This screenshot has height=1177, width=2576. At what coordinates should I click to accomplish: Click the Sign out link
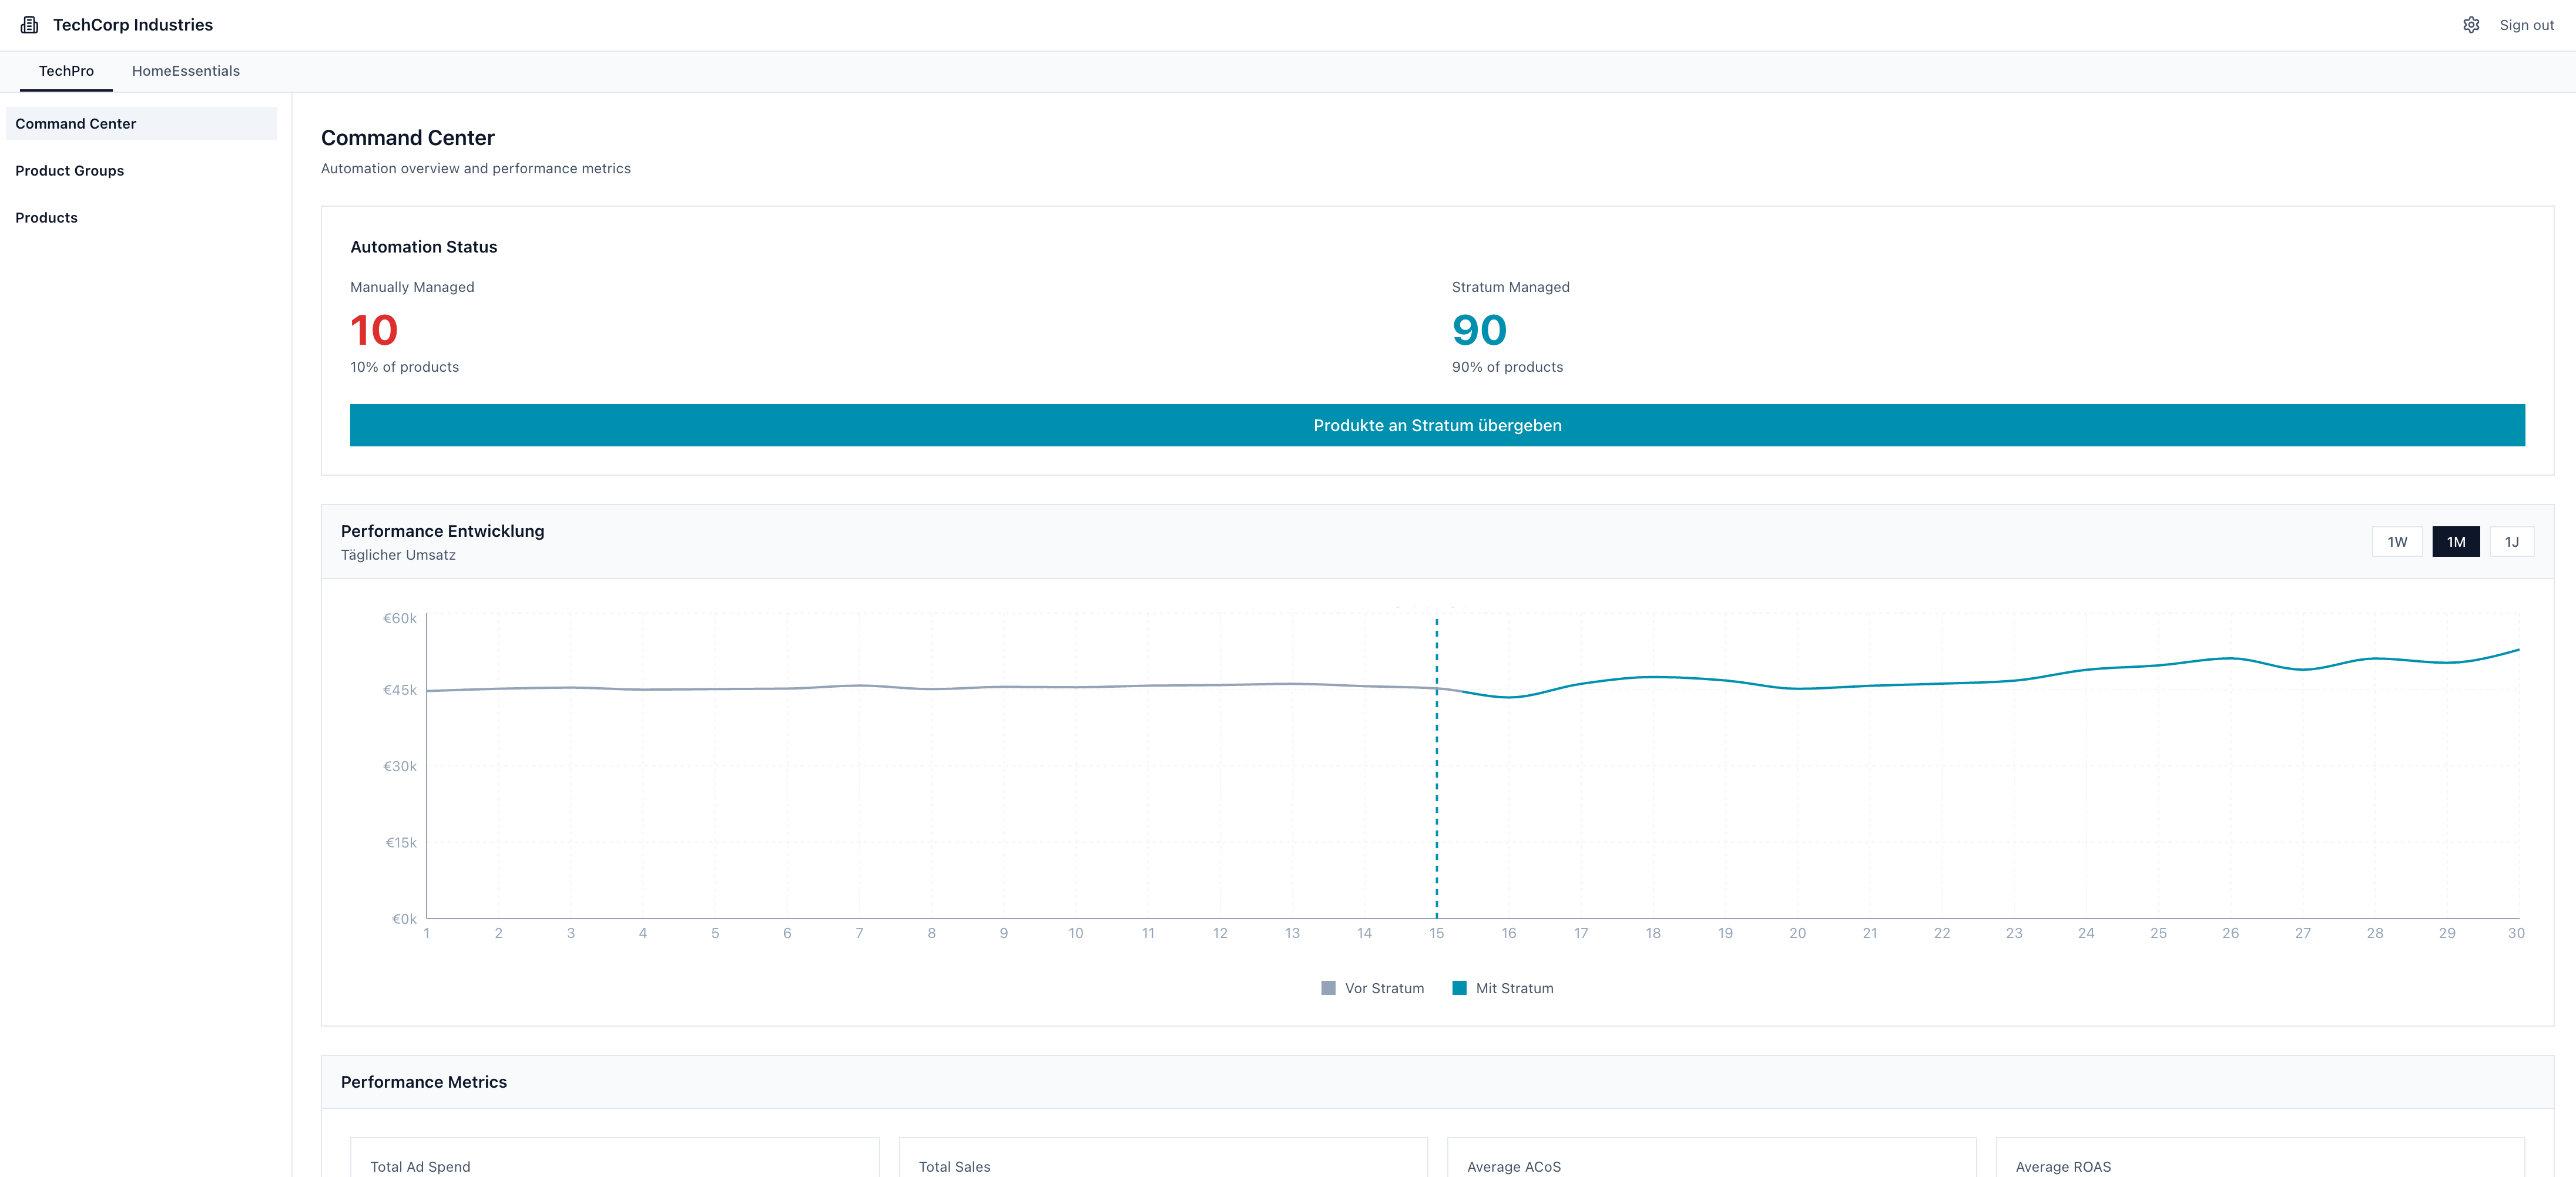click(x=2526, y=25)
